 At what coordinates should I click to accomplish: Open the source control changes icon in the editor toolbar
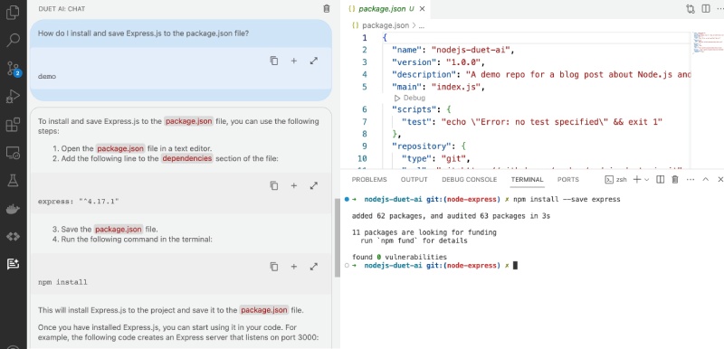point(691,9)
